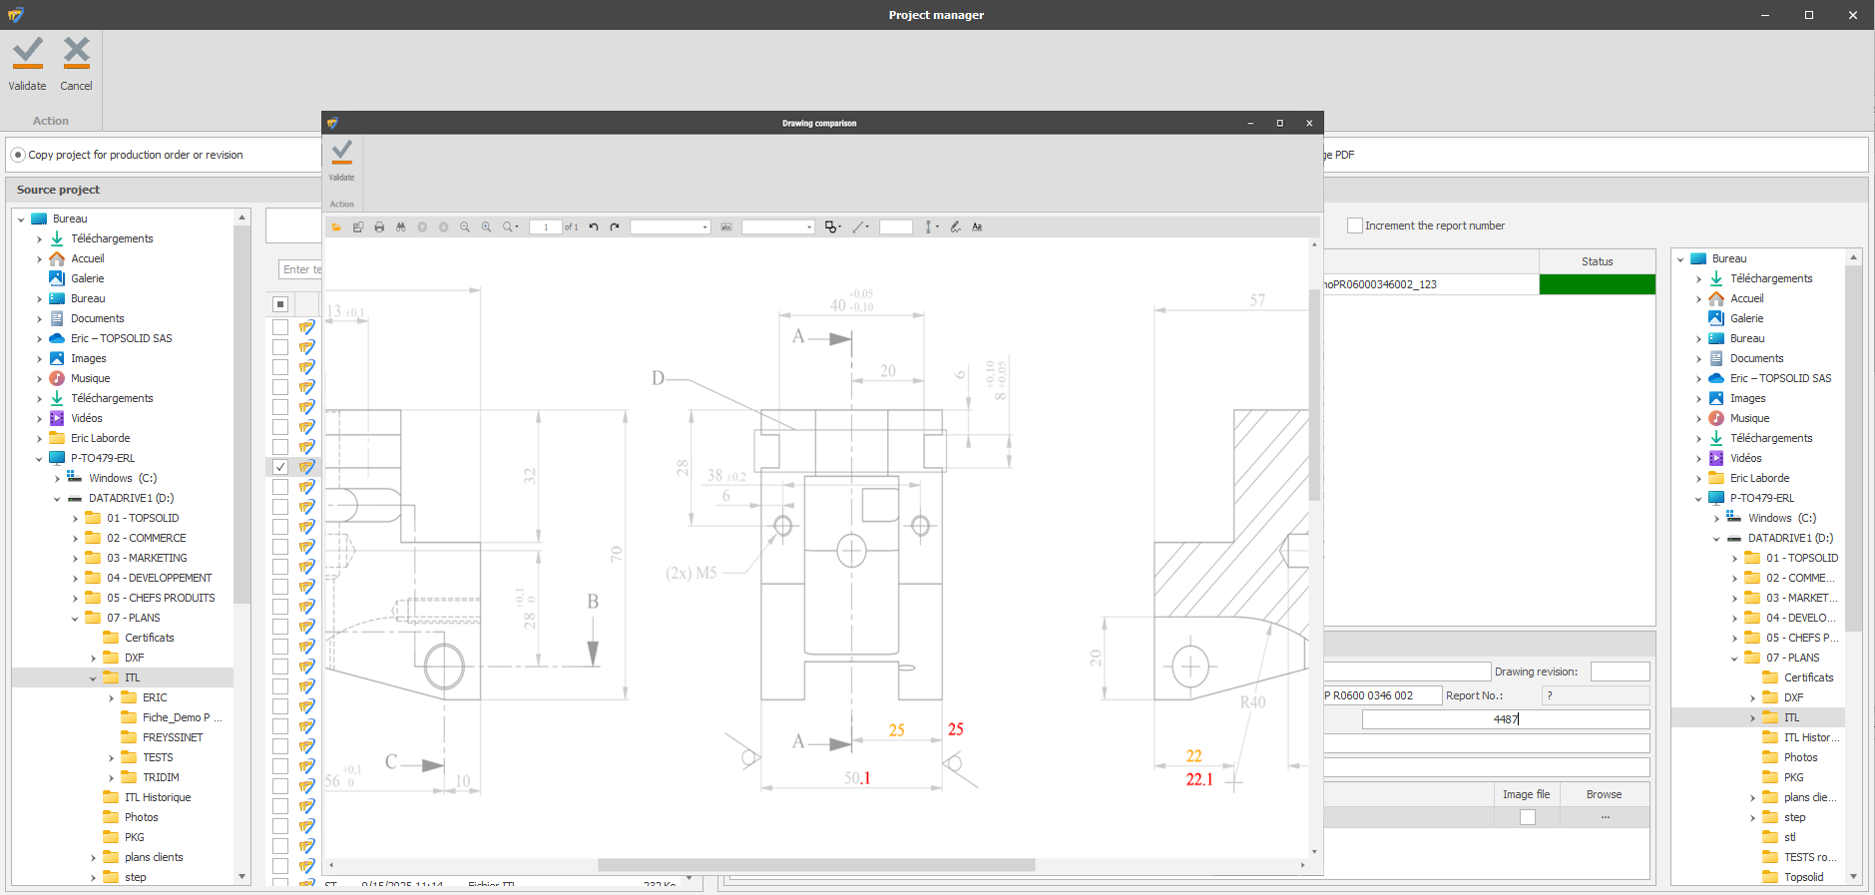Rotate the drawing clockwise
Viewport: 1875px width, 895px height.
pyautogui.click(x=615, y=227)
